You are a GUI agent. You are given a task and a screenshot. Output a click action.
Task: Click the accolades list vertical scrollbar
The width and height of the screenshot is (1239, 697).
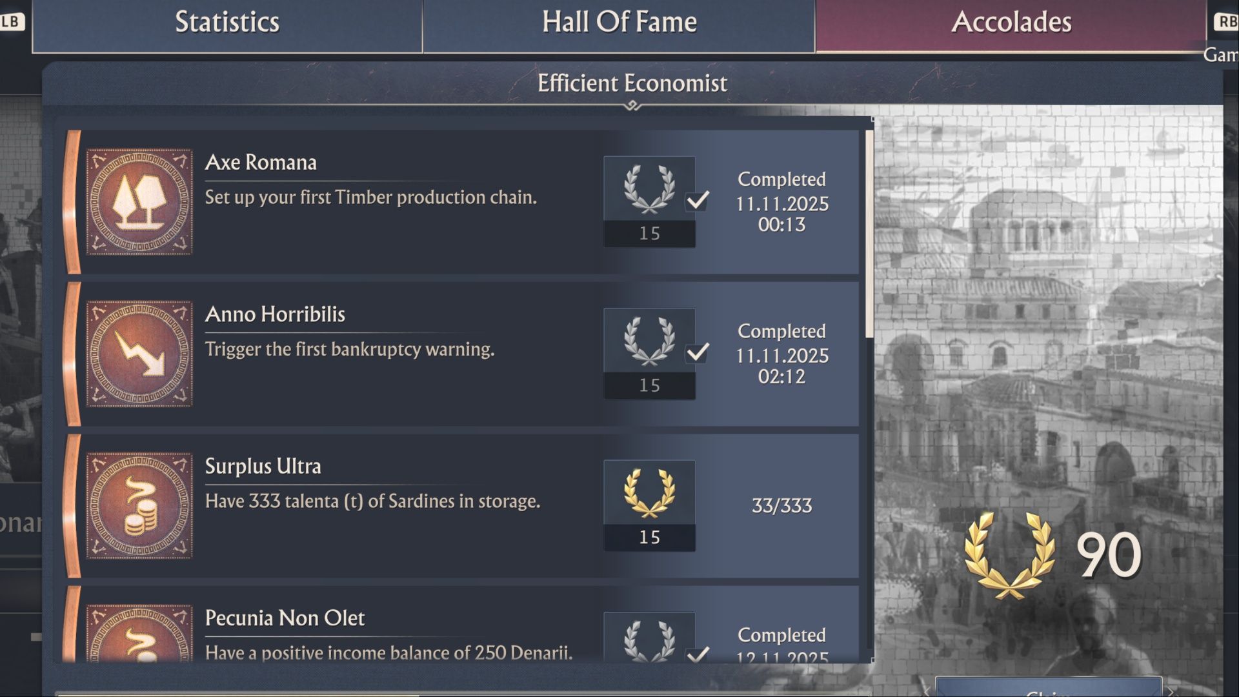pos(869,232)
